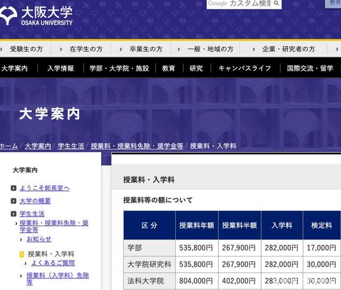Select the 国際交流・留学 navigation item

pos(310,69)
